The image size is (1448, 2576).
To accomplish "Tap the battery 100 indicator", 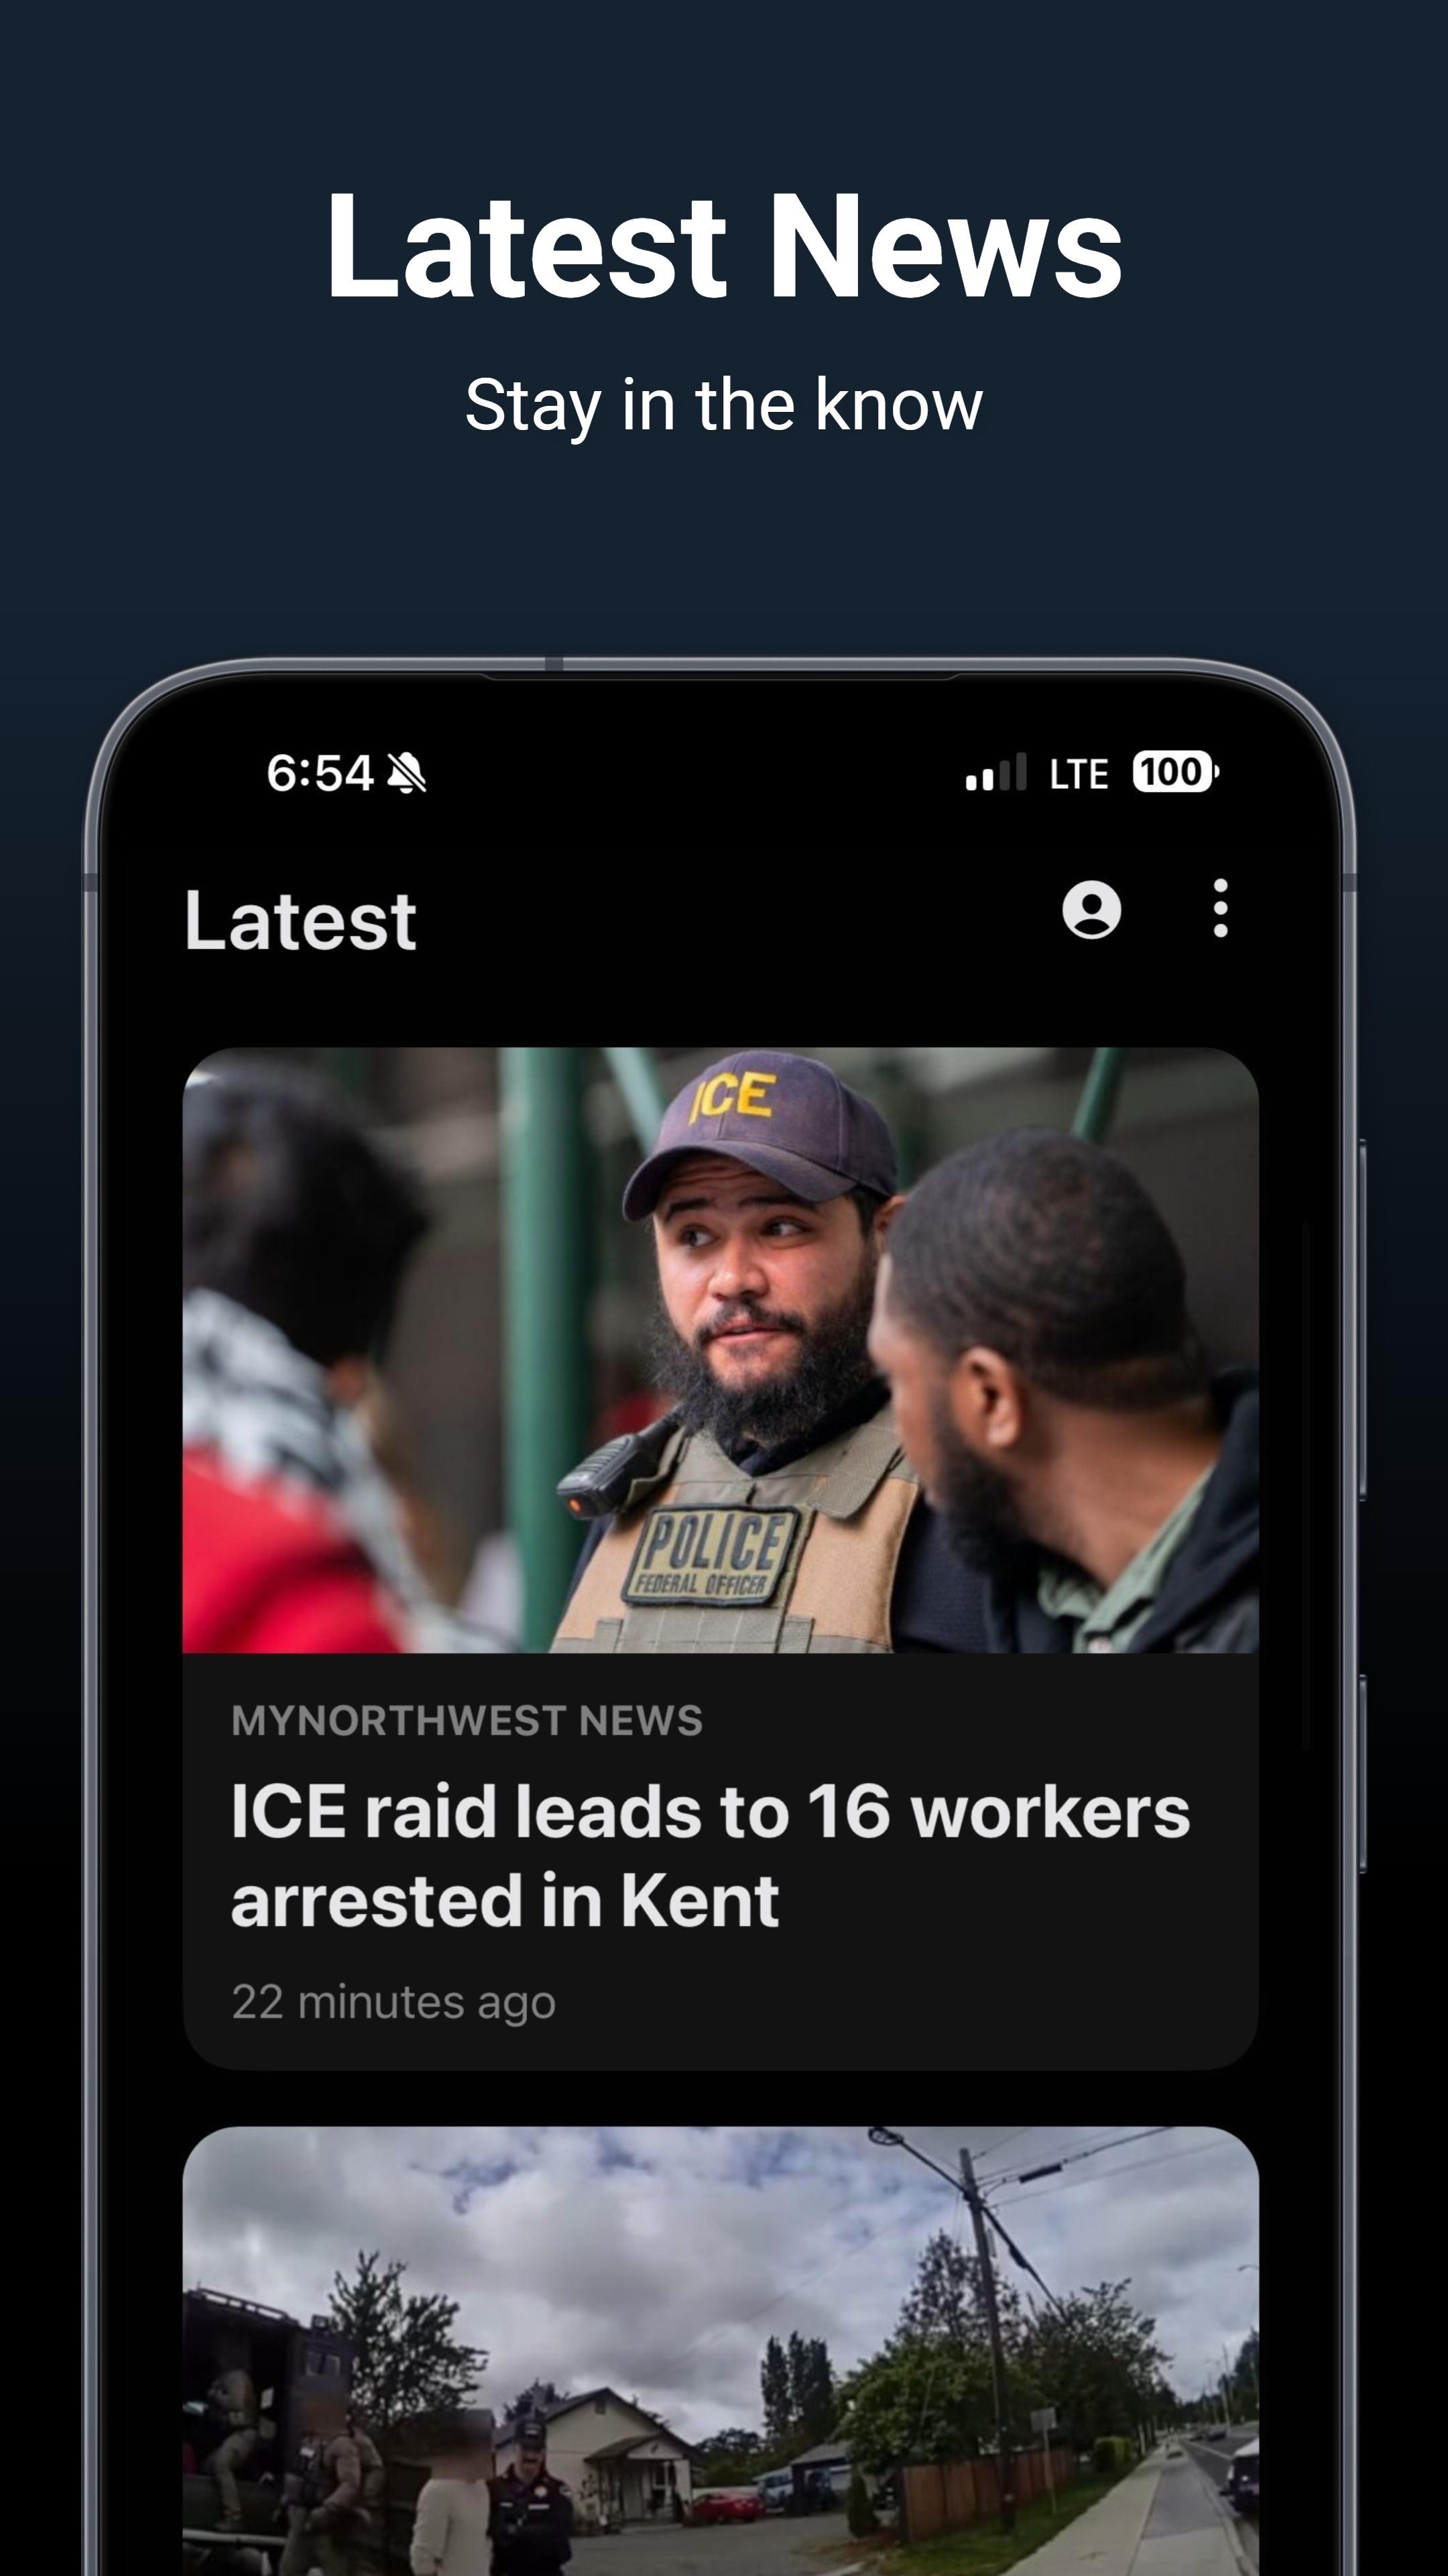I will pyautogui.click(x=1175, y=772).
